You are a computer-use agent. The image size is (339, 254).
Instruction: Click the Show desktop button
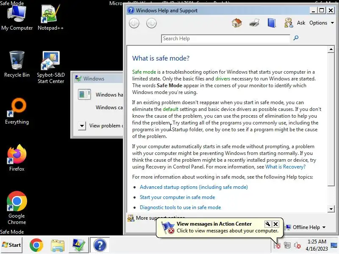click(x=334, y=245)
